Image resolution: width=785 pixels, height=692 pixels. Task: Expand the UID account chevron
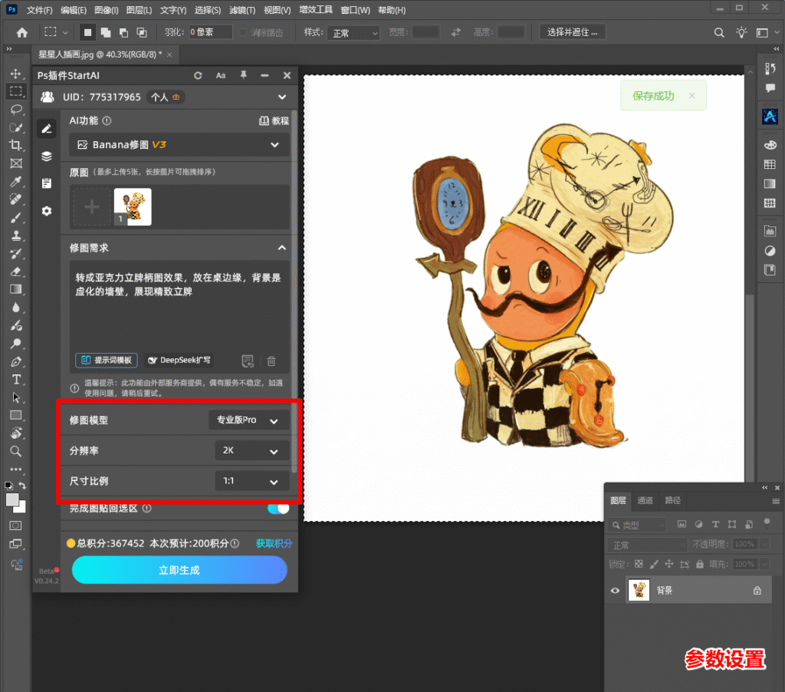point(282,97)
